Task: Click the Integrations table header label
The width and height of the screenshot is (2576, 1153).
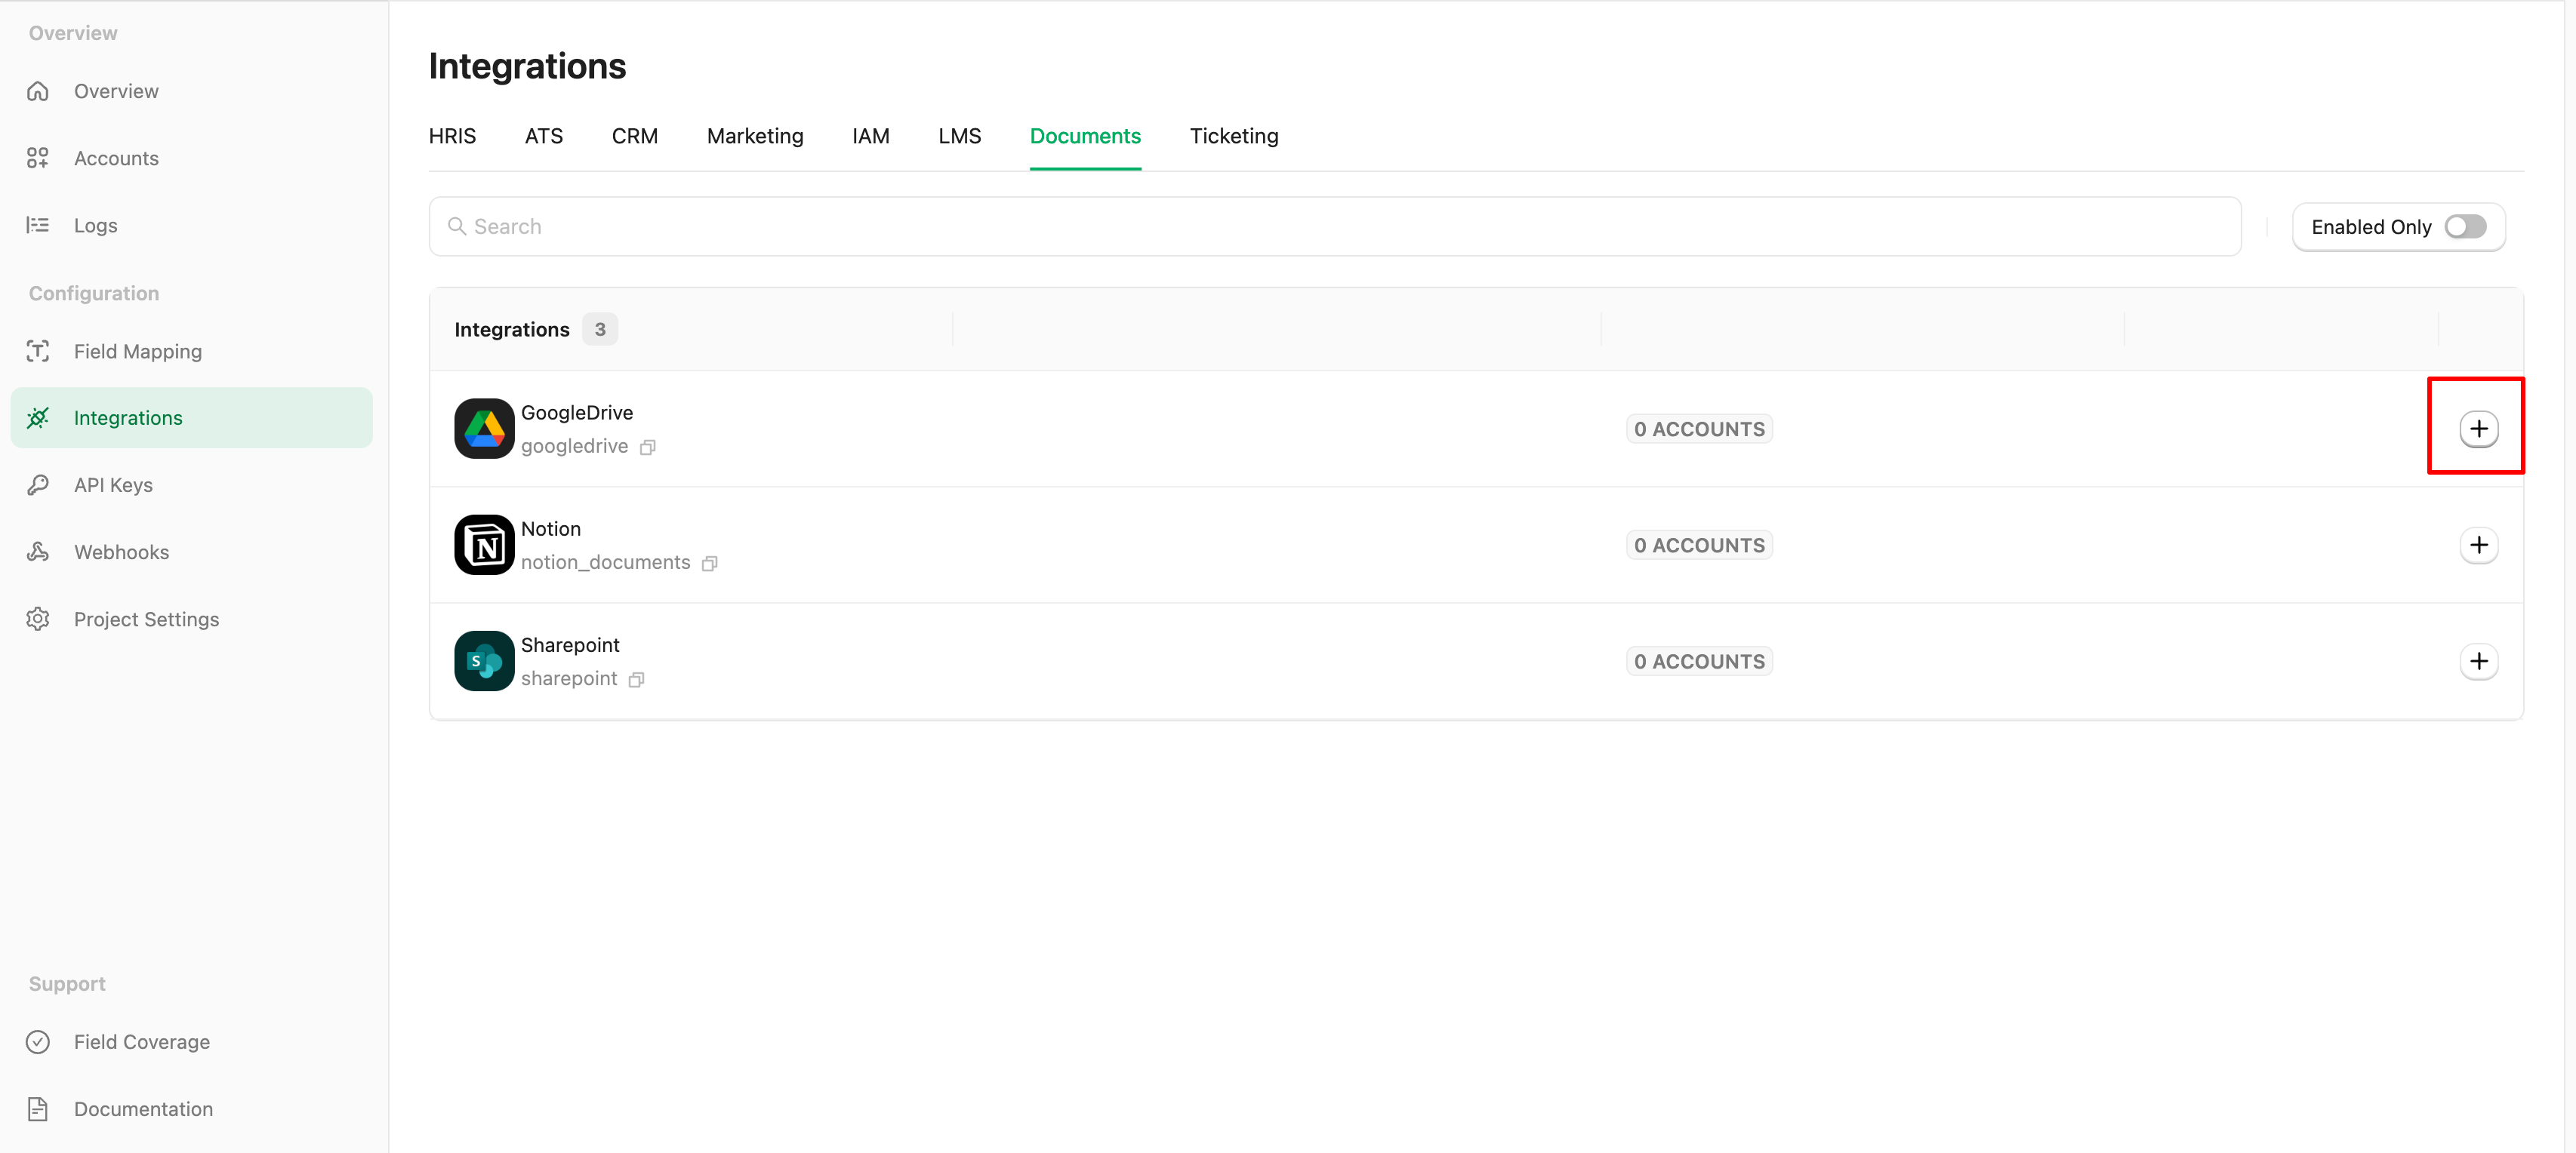Action: tap(512, 329)
